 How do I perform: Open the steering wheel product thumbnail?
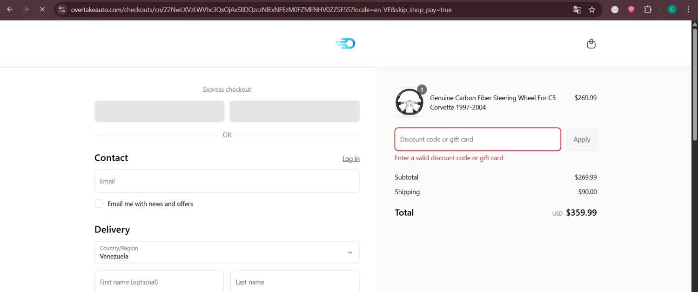click(x=409, y=102)
